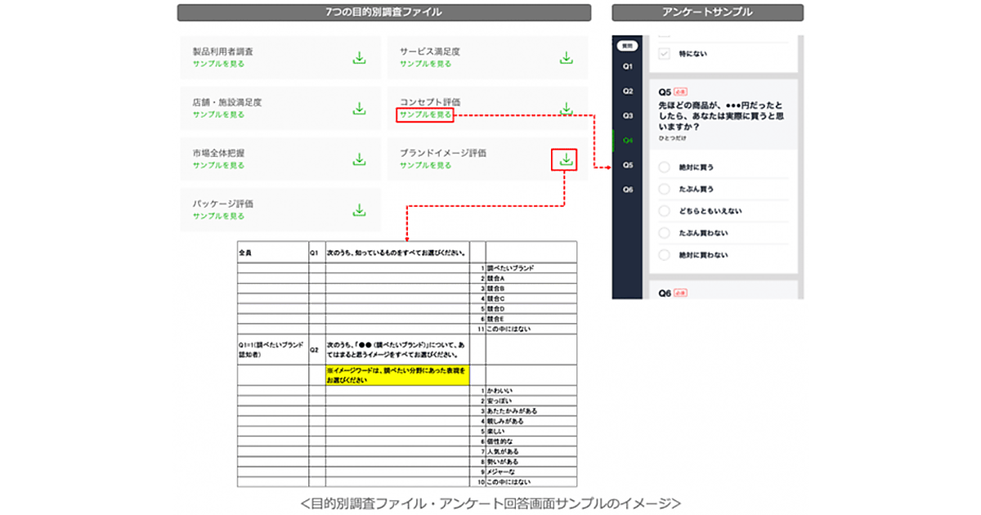Download the パッケージ評価 file
The height and width of the screenshot is (515, 981).
[x=359, y=210]
